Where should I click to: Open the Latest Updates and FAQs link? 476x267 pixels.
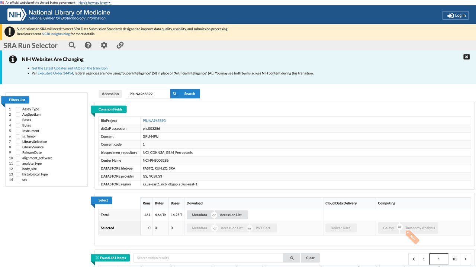point(70,68)
